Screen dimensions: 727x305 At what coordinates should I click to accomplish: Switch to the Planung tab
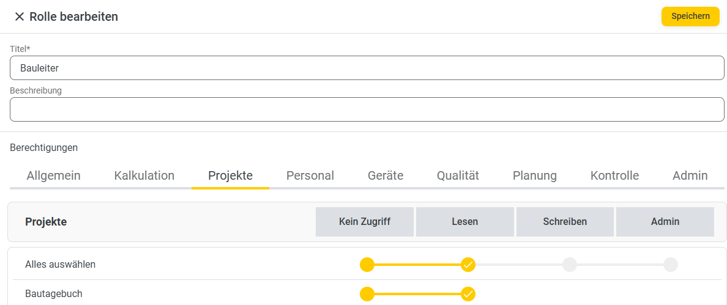click(535, 176)
